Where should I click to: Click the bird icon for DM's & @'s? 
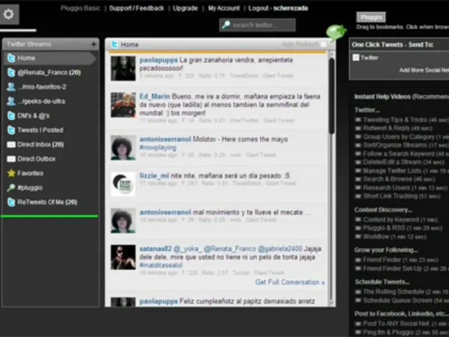(11, 116)
